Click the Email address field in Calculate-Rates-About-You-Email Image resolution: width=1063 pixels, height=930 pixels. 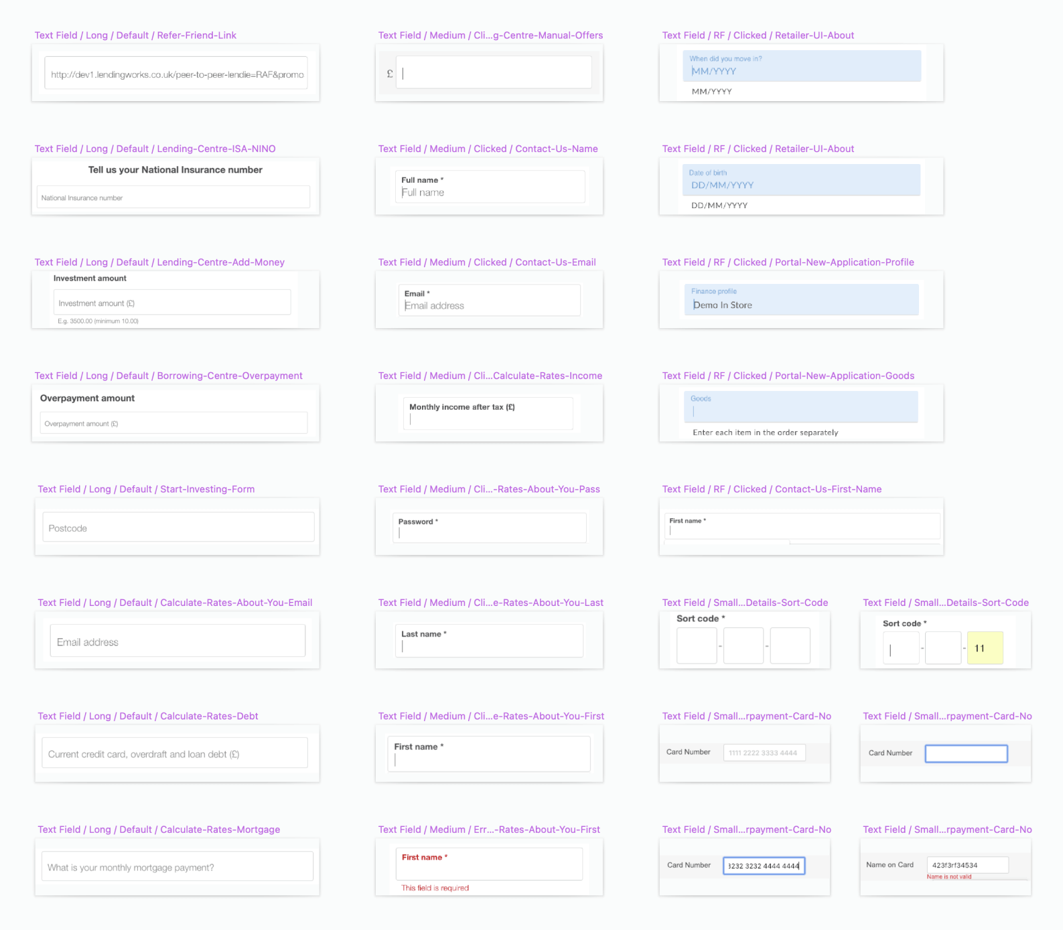178,641
